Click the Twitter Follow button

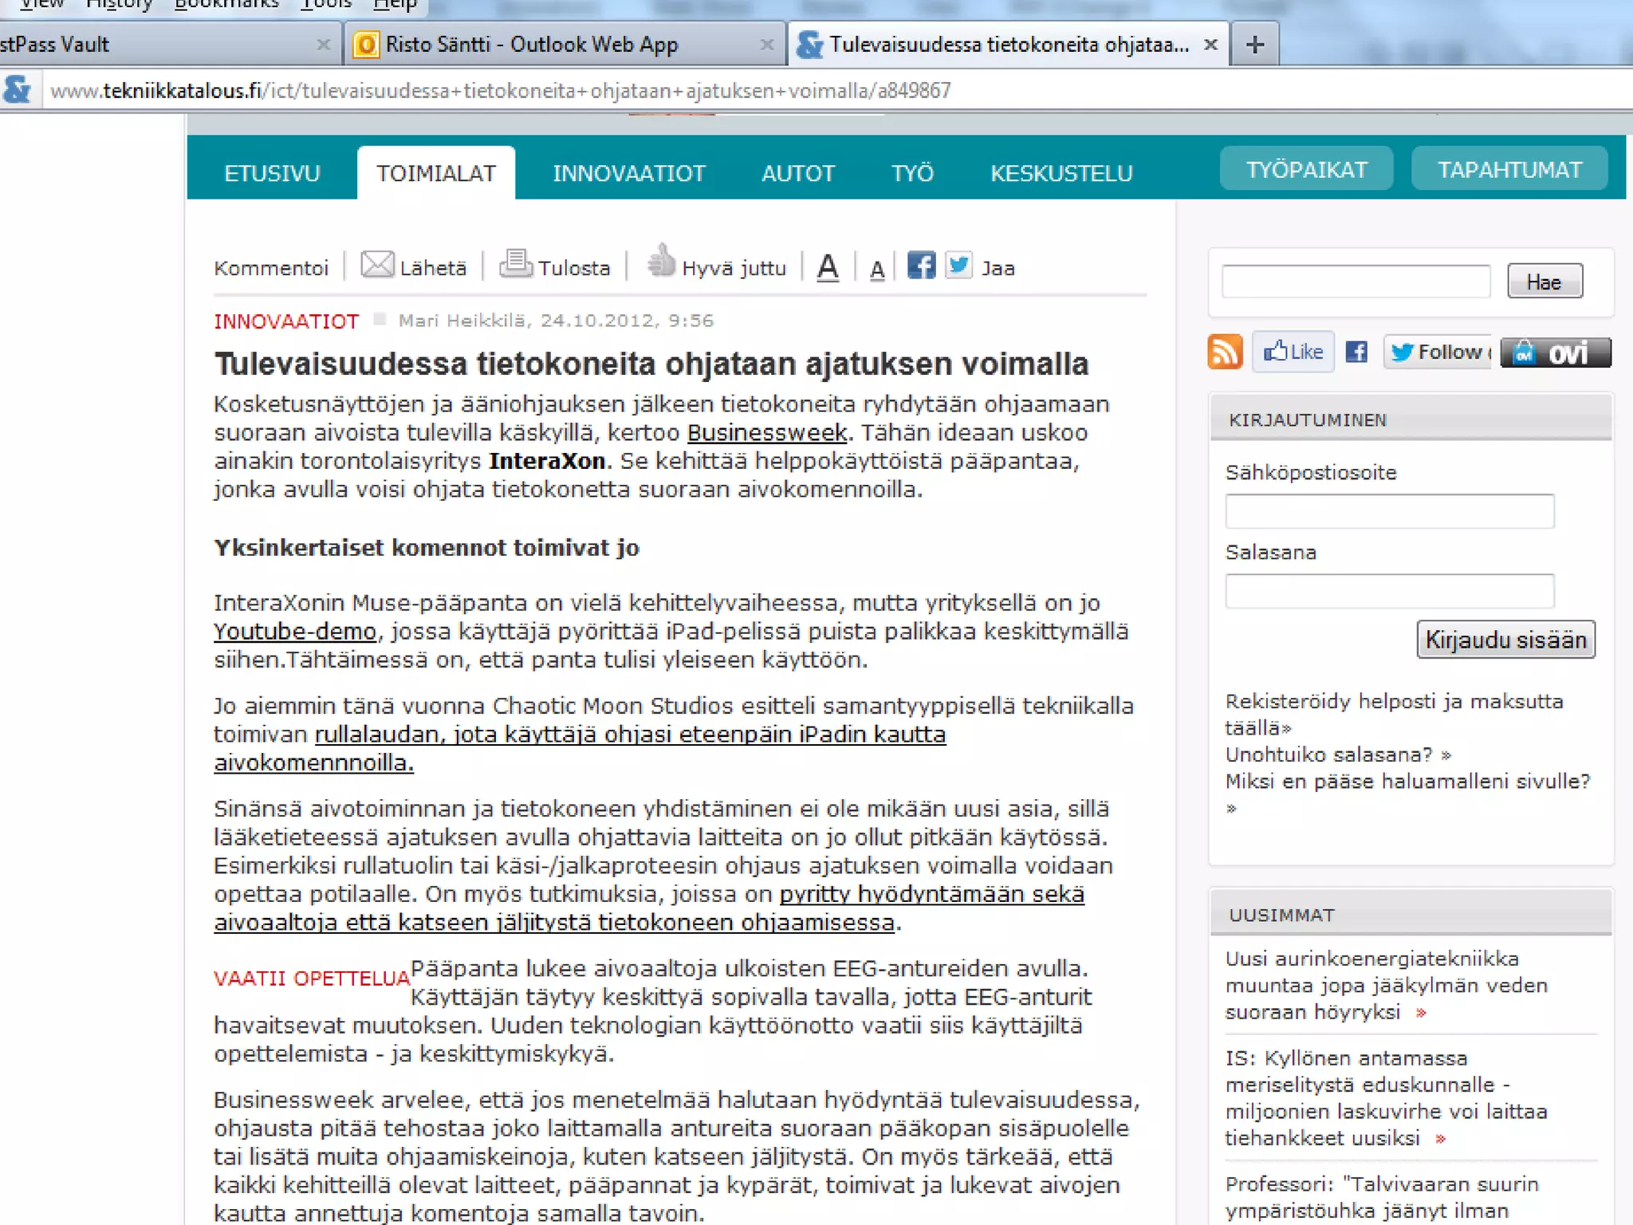1437,352
